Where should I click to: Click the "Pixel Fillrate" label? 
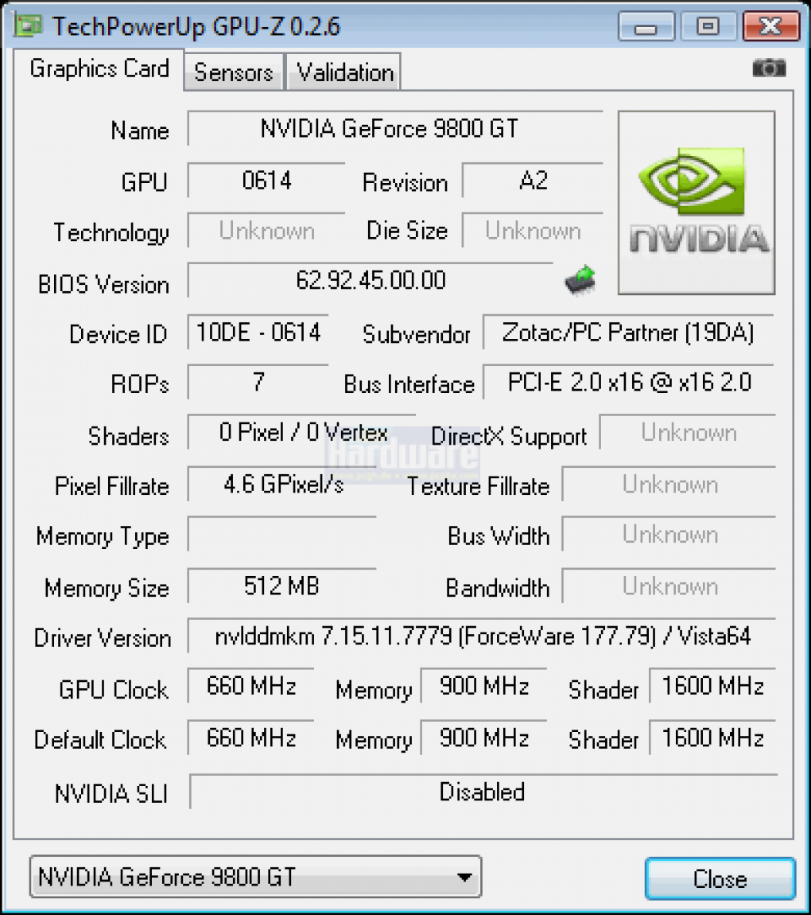111,486
